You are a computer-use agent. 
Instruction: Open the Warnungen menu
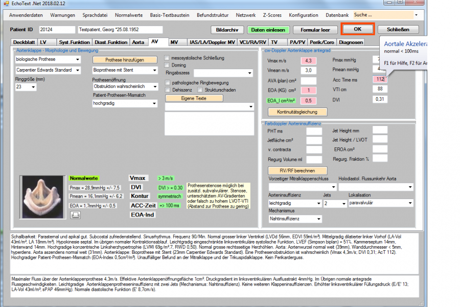tap(62, 15)
